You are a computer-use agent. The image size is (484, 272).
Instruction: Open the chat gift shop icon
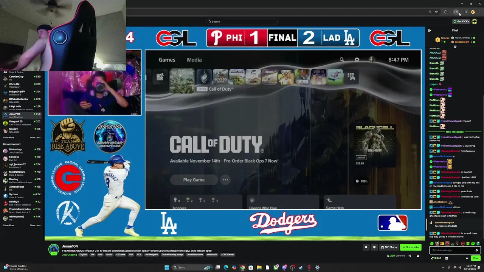tap(447, 258)
